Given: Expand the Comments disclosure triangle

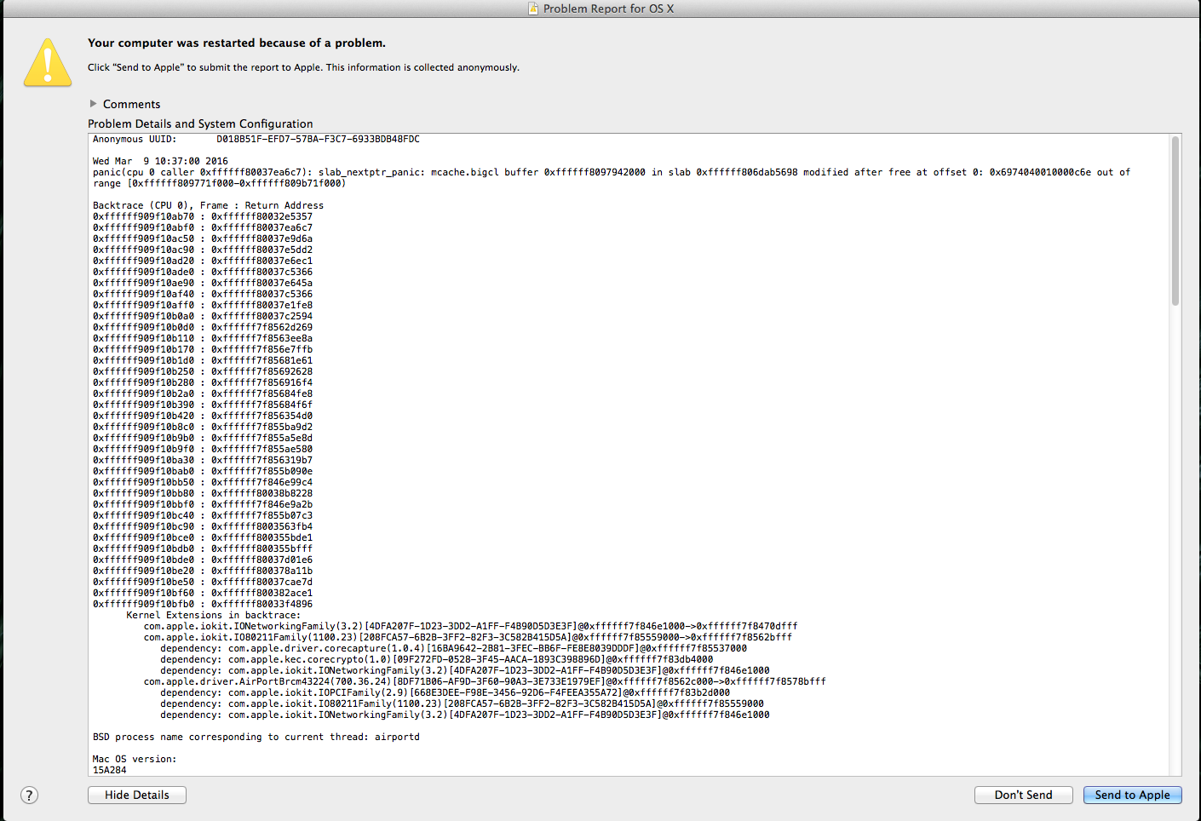Looking at the screenshot, I should [93, 103].
